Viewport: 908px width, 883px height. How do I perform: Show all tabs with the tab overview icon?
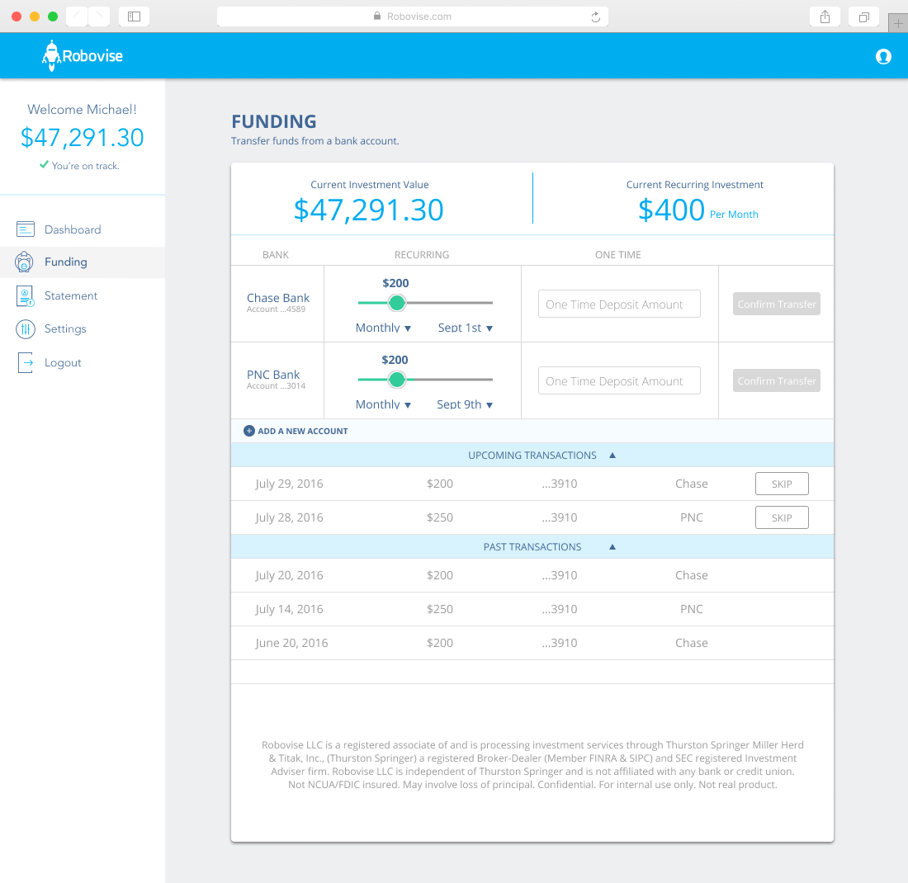[863, 17]
